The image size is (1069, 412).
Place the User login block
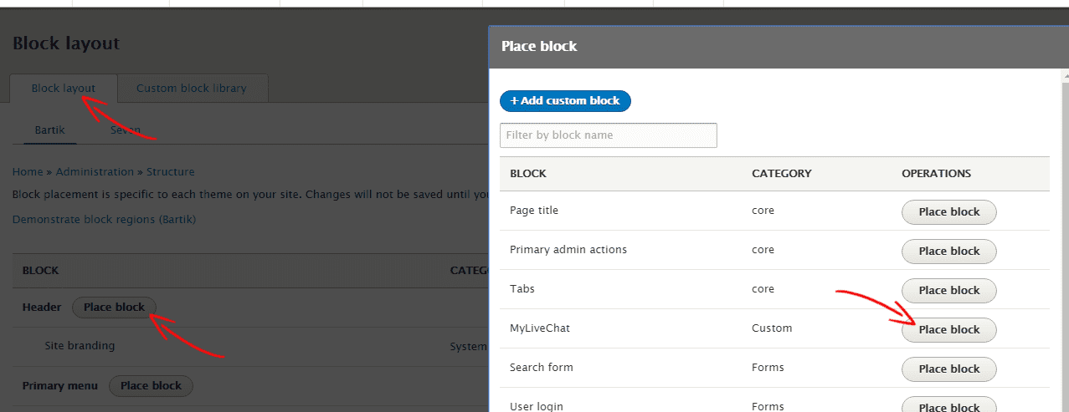948,406
